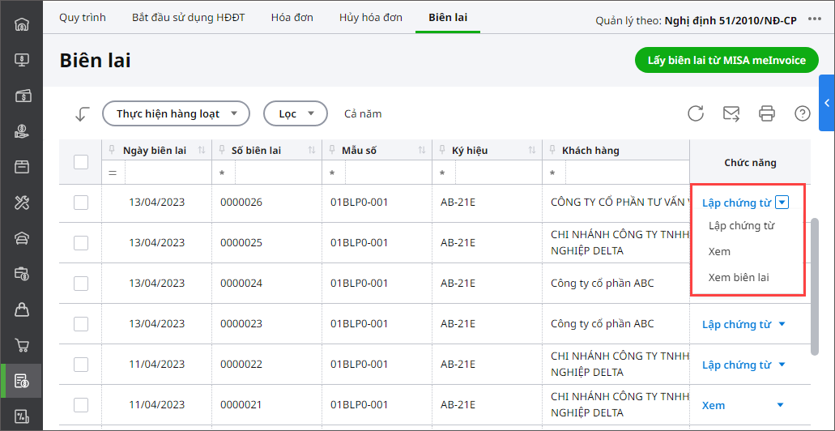This screenshot has height=431, width=835.
Task: Choose Xem biên lai from the menu
Action: (739, 277)
